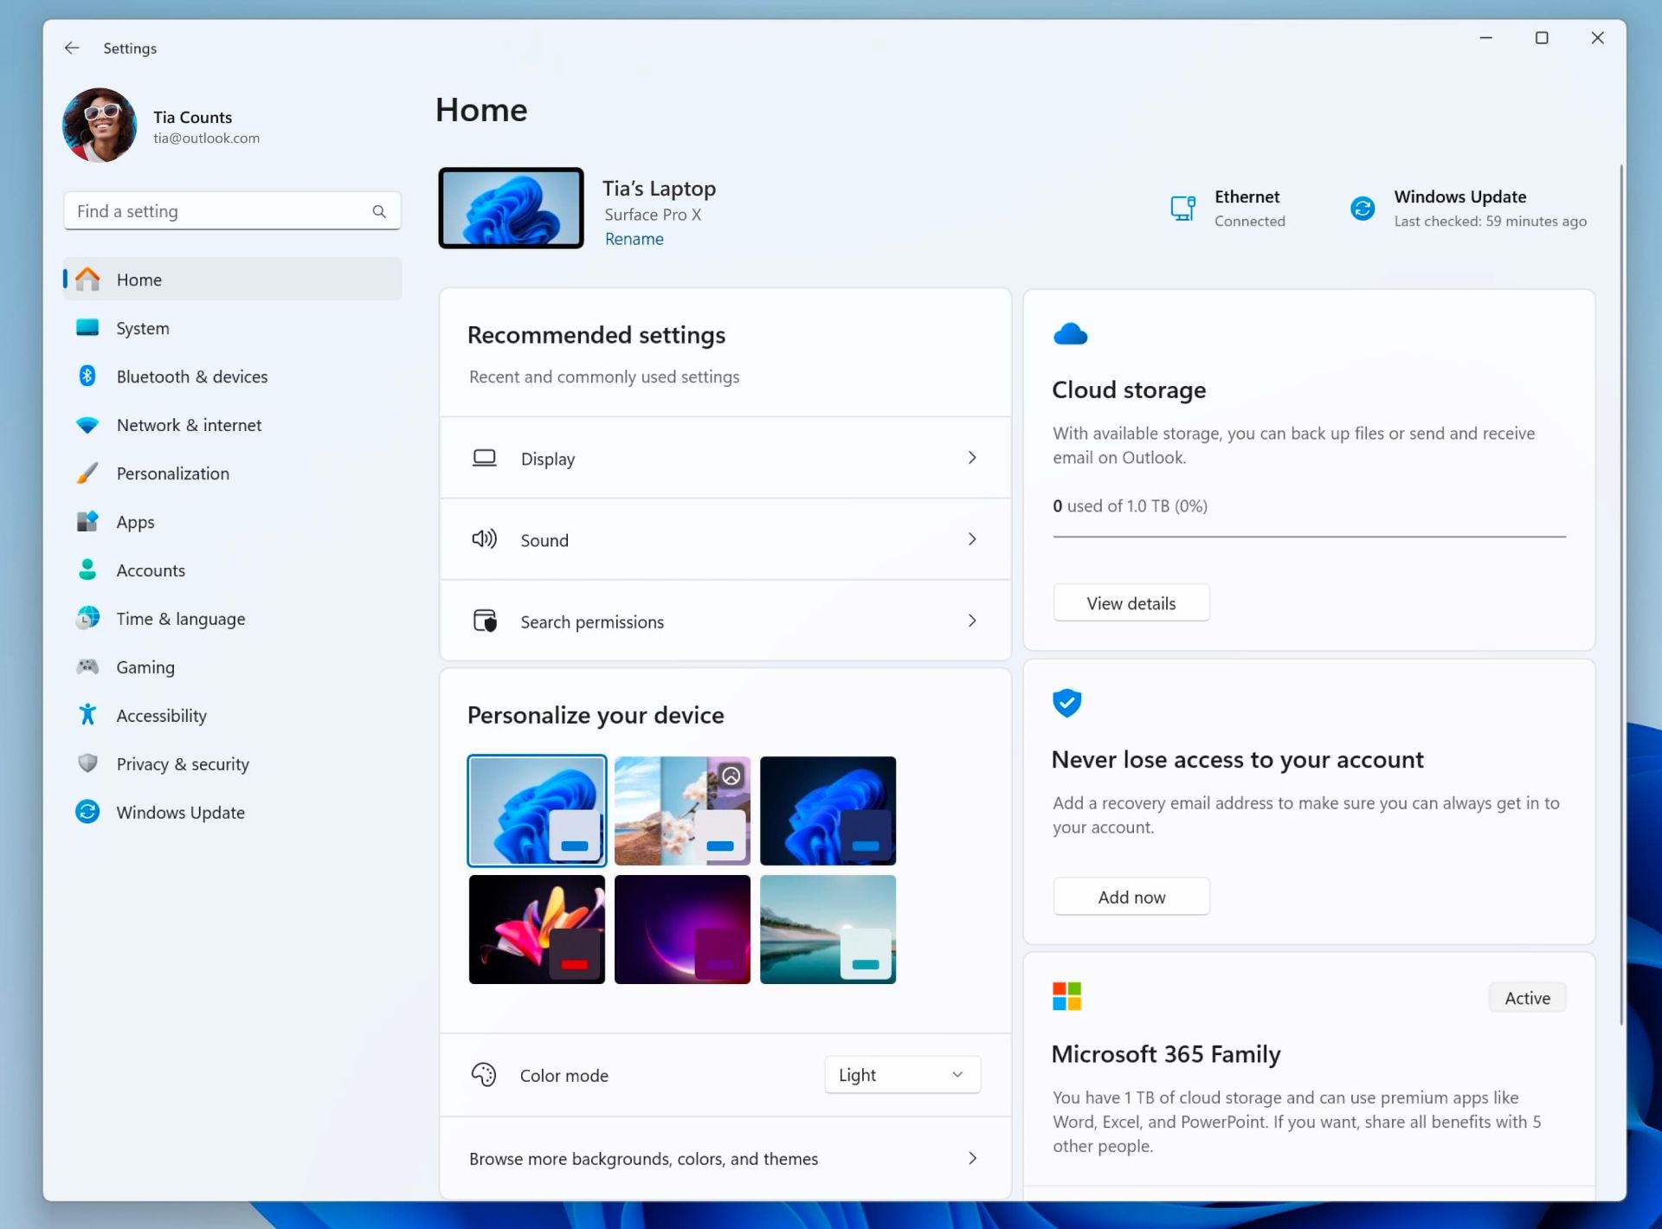Select the Gaming menu item
Image resolution: width=1662 pixels, height=1229 pixels.
[146, 666]
